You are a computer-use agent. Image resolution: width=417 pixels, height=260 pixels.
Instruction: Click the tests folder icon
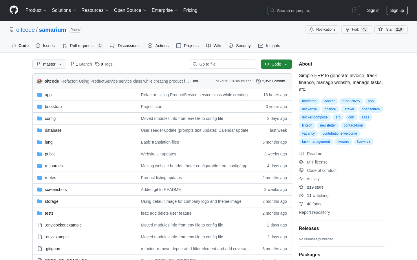(x=40, y=213)
